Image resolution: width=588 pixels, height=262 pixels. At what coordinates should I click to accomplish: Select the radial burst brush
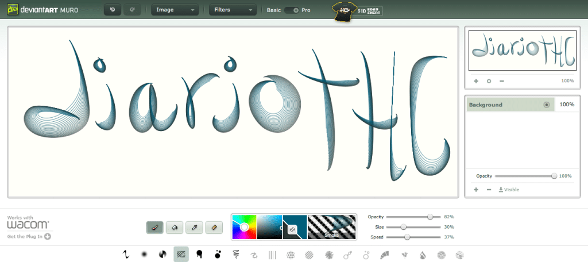click(329, 255)
